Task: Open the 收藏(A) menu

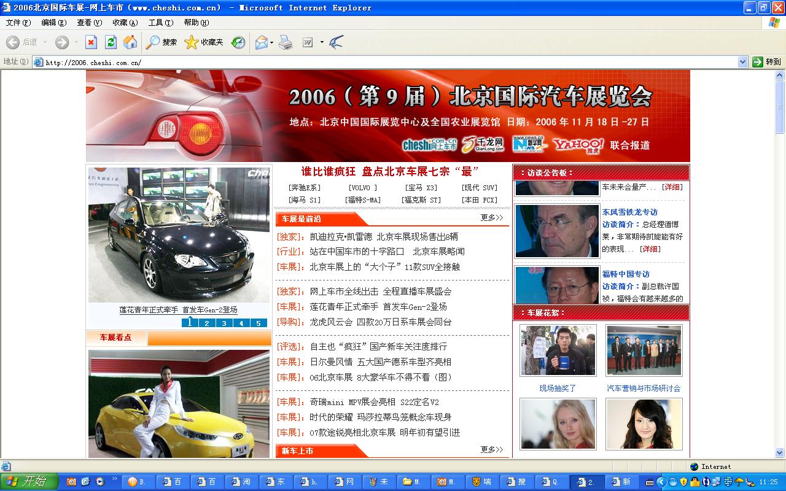Action: [x=125, y=23]
